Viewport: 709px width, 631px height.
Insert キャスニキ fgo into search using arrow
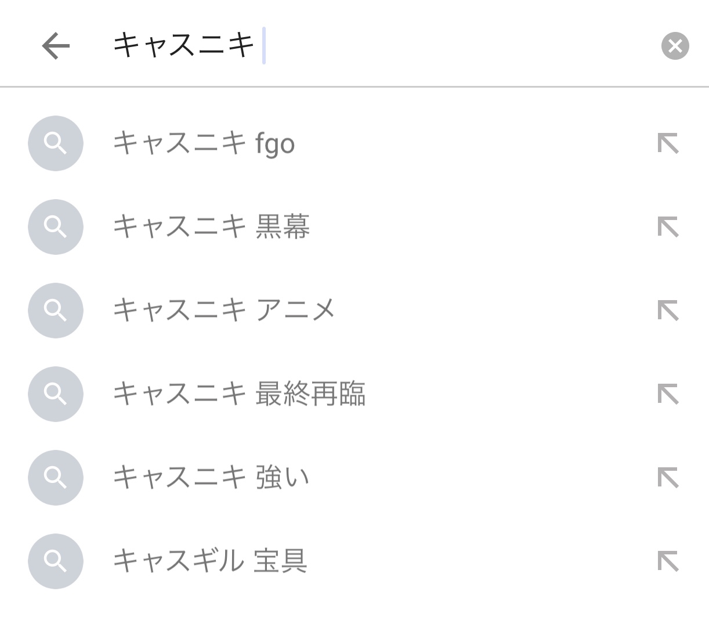pyautogui.click(x=668, y=143)
